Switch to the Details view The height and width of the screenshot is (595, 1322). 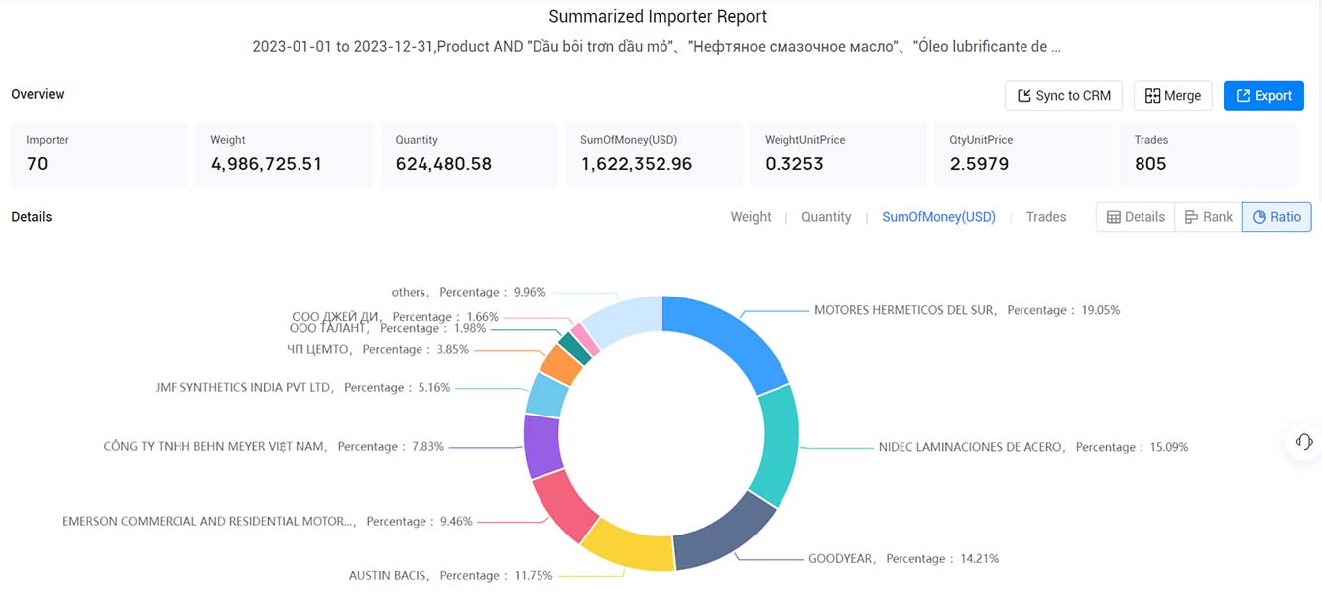(x=1136, y=217)
